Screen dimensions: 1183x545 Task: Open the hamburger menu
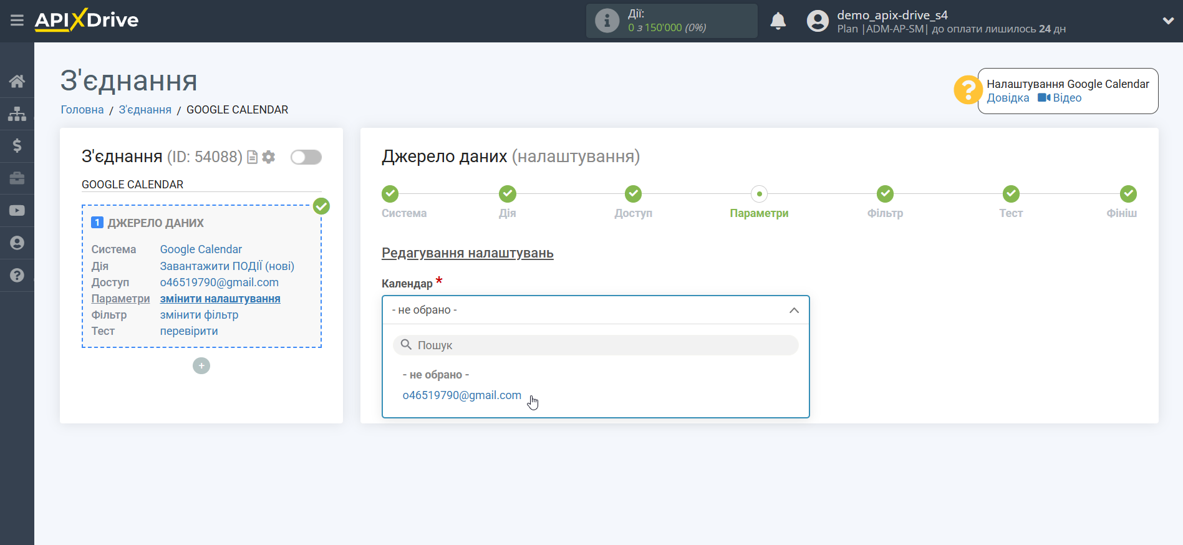click(17, 21)
